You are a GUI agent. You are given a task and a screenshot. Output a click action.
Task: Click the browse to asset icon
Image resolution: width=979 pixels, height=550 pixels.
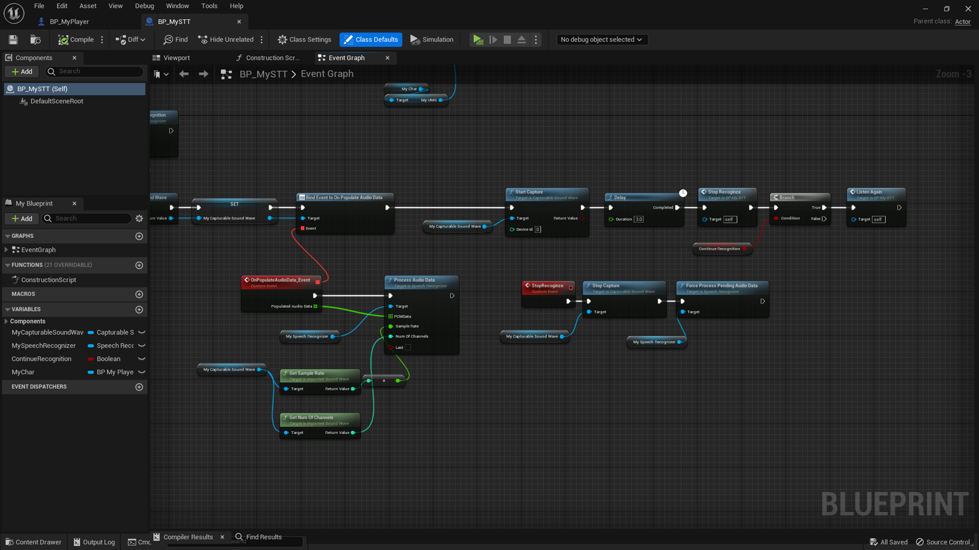tap(35, 40)
